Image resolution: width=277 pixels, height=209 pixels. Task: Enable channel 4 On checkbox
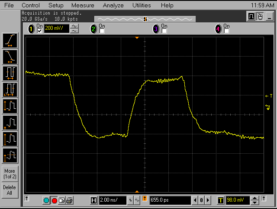(x=226, y=31)
